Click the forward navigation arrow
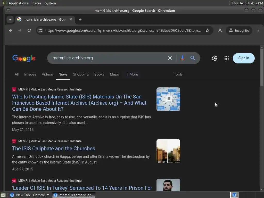Image resolution: width=264 pixels, height=198 pixels. pos(20,30)
